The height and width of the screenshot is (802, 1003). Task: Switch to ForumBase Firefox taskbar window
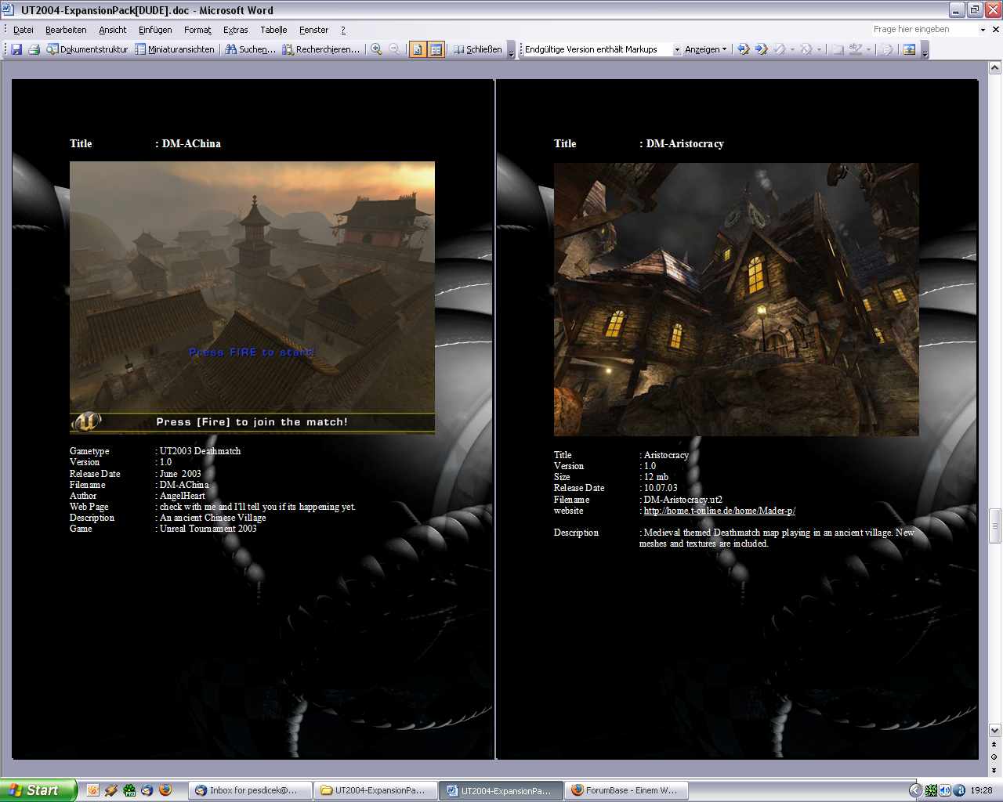[x=627, y=790]
